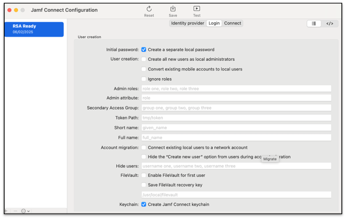Toggle the Ignore roles checkbox
Image resolution: width=346 pixels, height=219 pixels.
tap(144, 79)
